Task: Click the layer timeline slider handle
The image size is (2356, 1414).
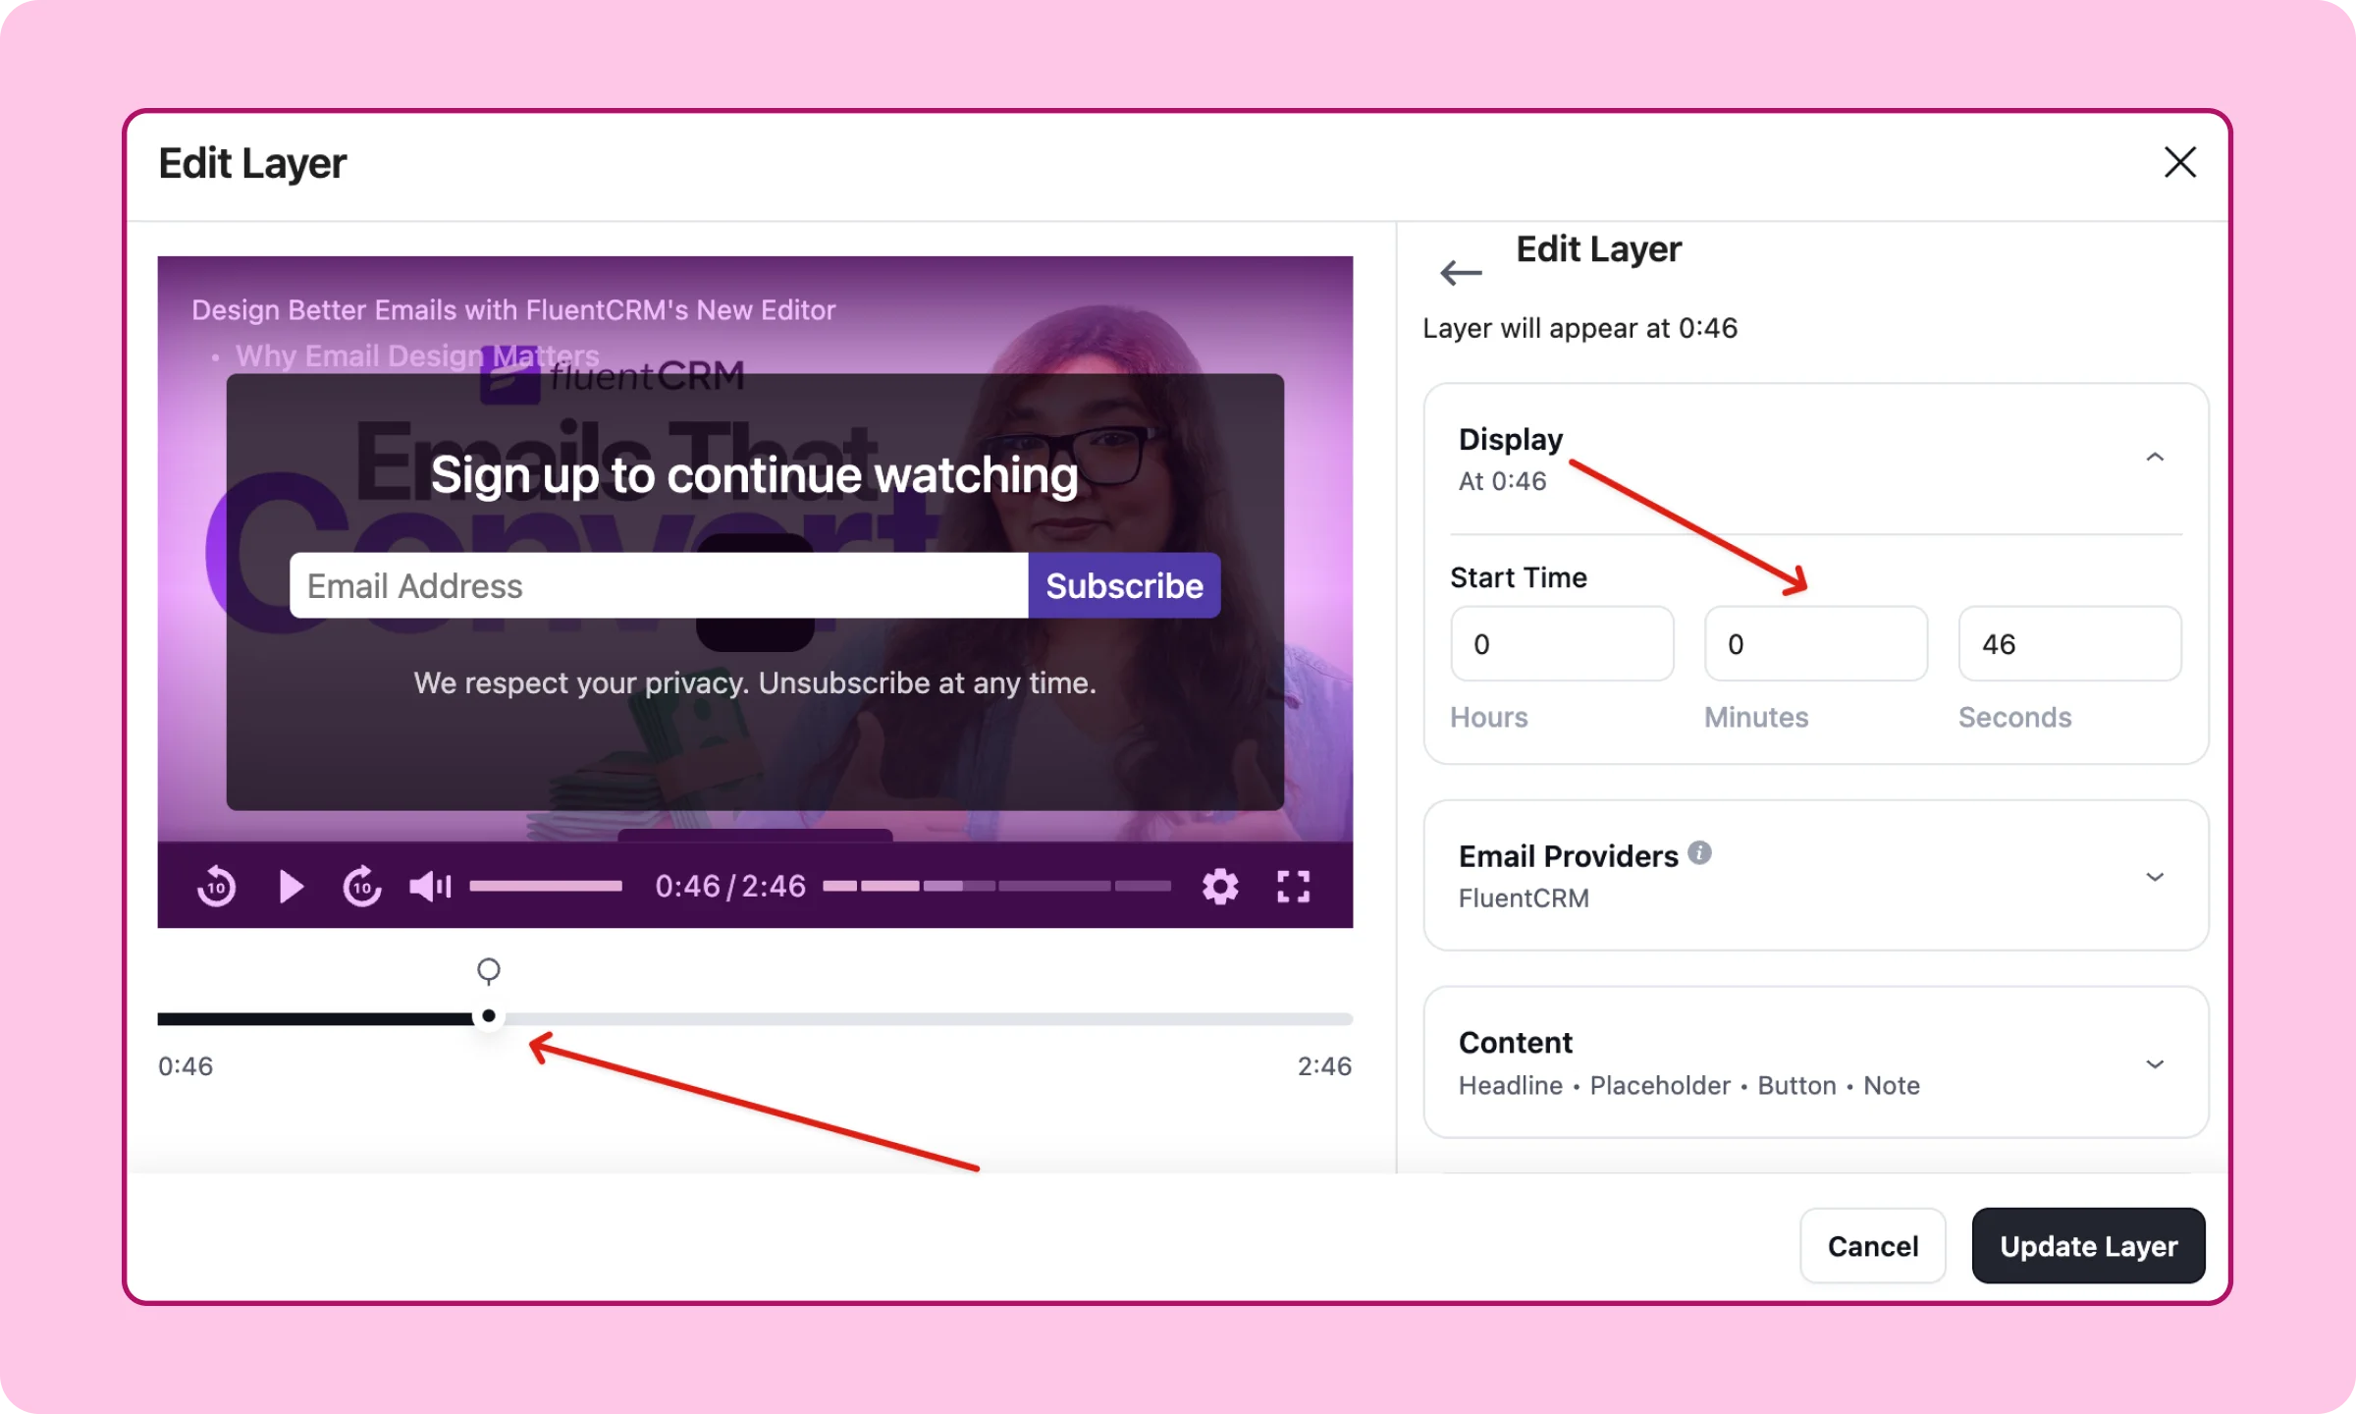Action: tap(488, 1016)
